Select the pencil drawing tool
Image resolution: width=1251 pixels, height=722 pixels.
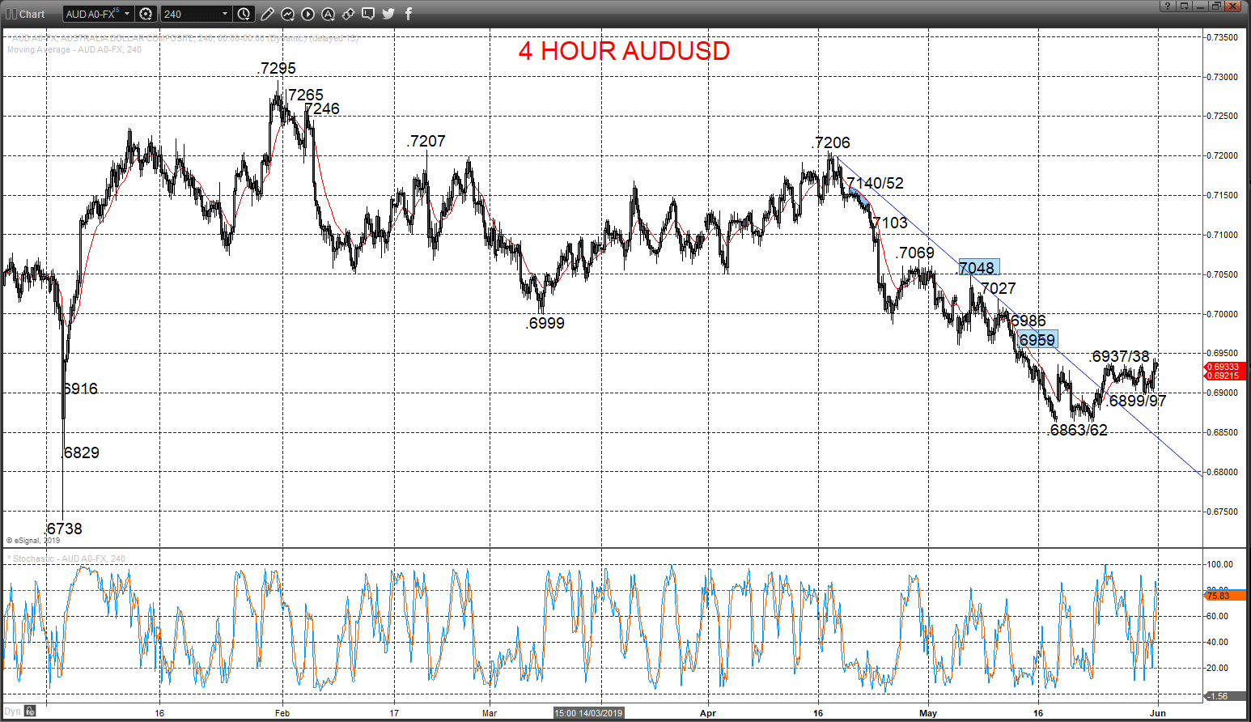point(267,14)
